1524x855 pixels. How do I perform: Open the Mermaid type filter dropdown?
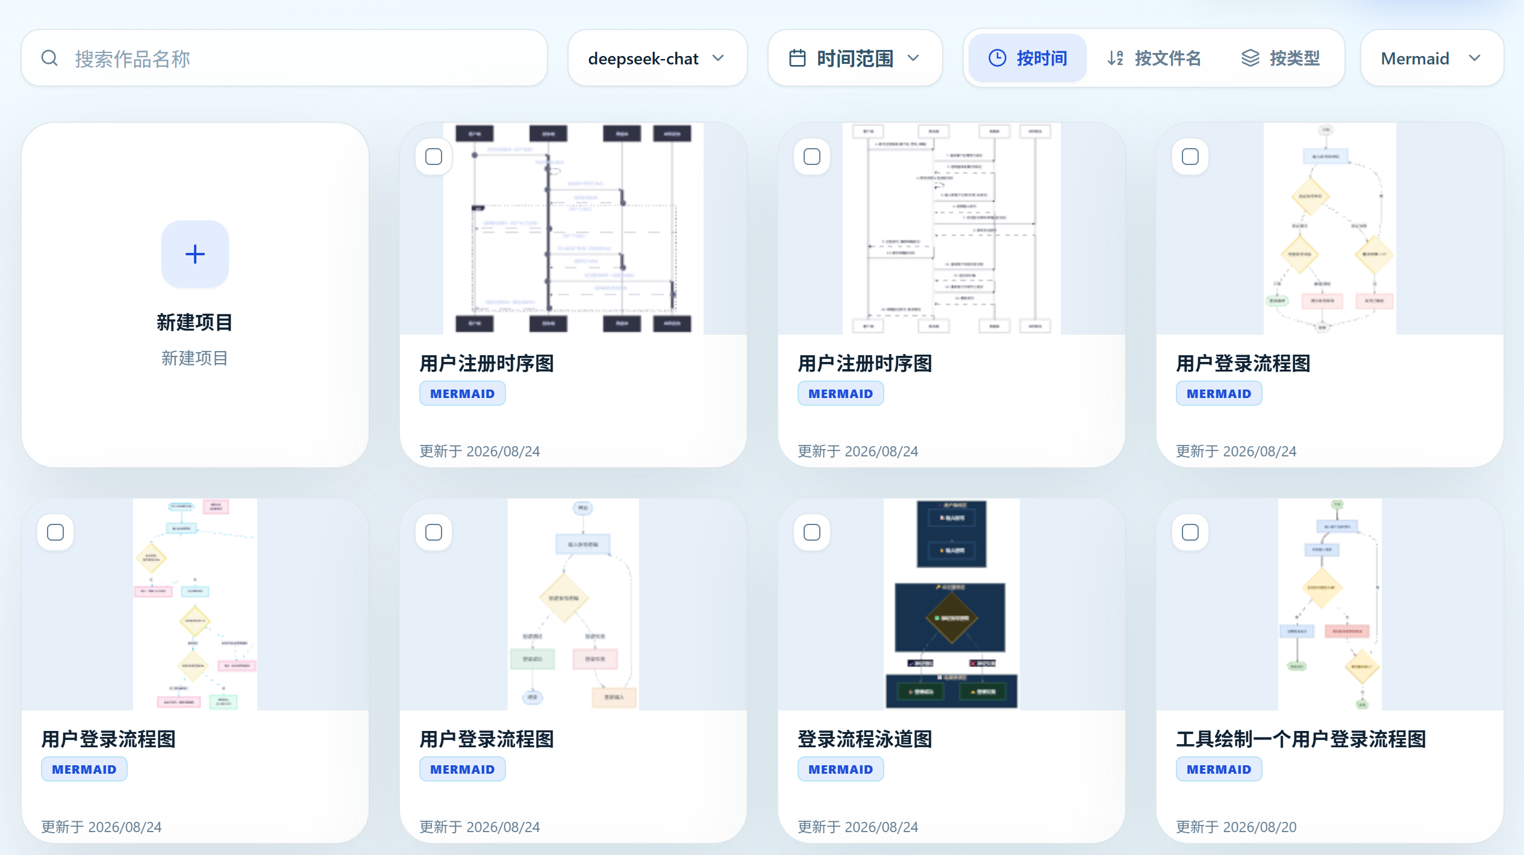click(1432, 58)
